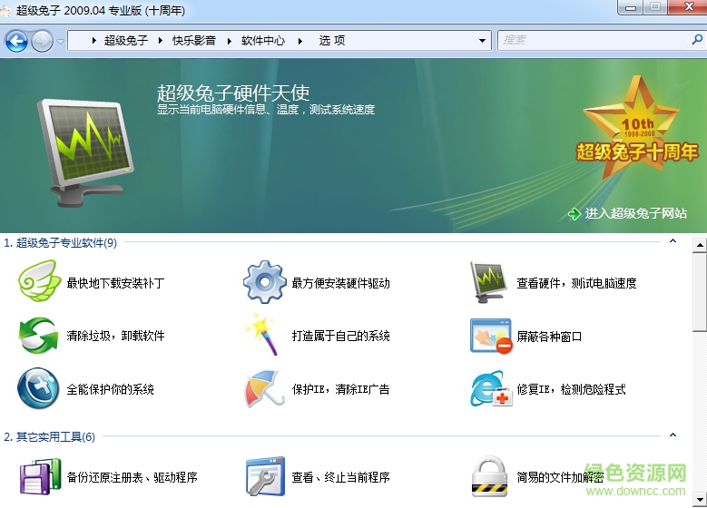Click the 超级兔子硬件天使 banner title
This screenshot has width=707, height=508.
(233, 93)
